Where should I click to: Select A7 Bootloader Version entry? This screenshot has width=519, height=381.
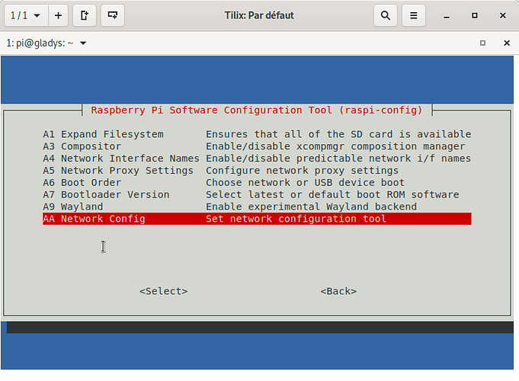(x=257, y=194)
